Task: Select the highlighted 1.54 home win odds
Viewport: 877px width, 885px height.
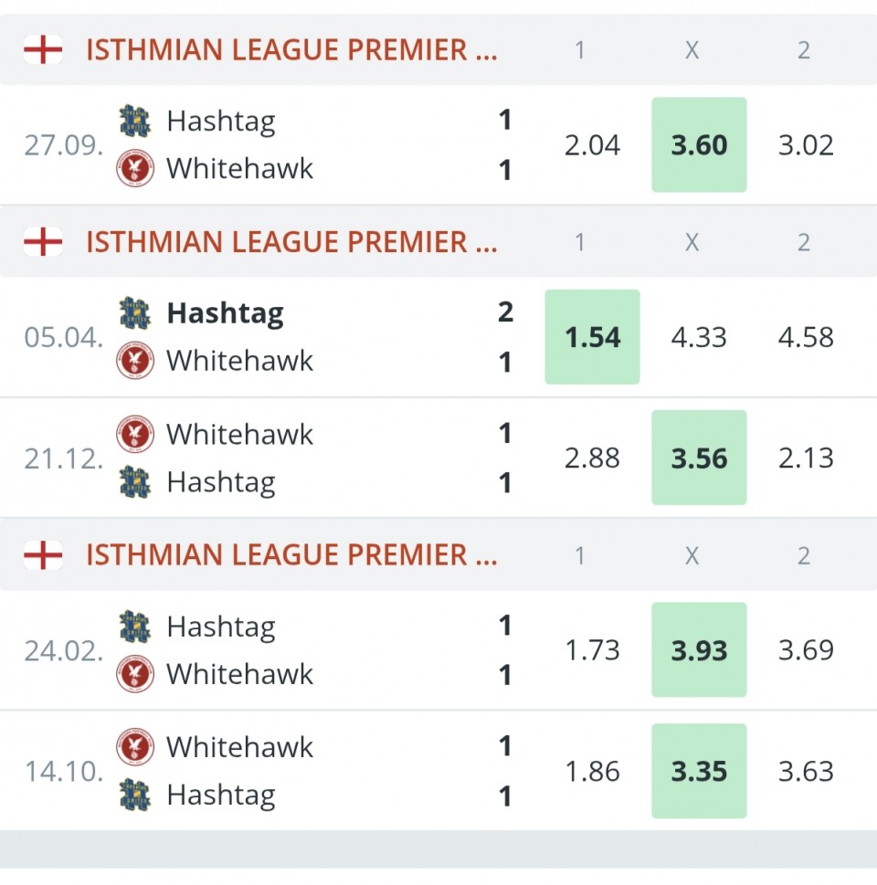Action: [592, 337]
